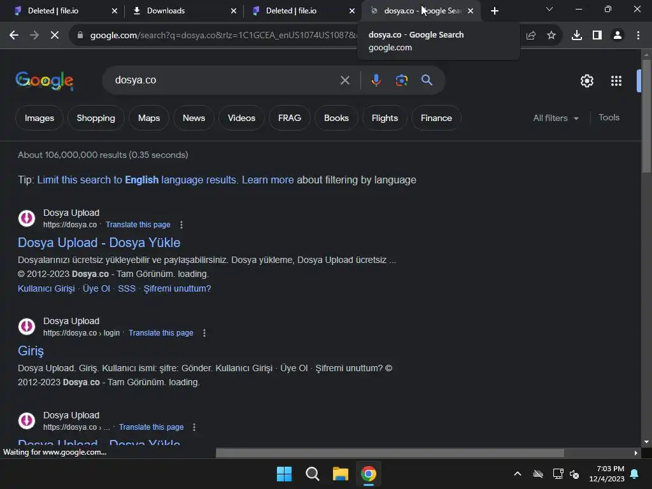Share this page via the share icon
Image resolution: width=652 pixels, height=489 pixels.
531,36
